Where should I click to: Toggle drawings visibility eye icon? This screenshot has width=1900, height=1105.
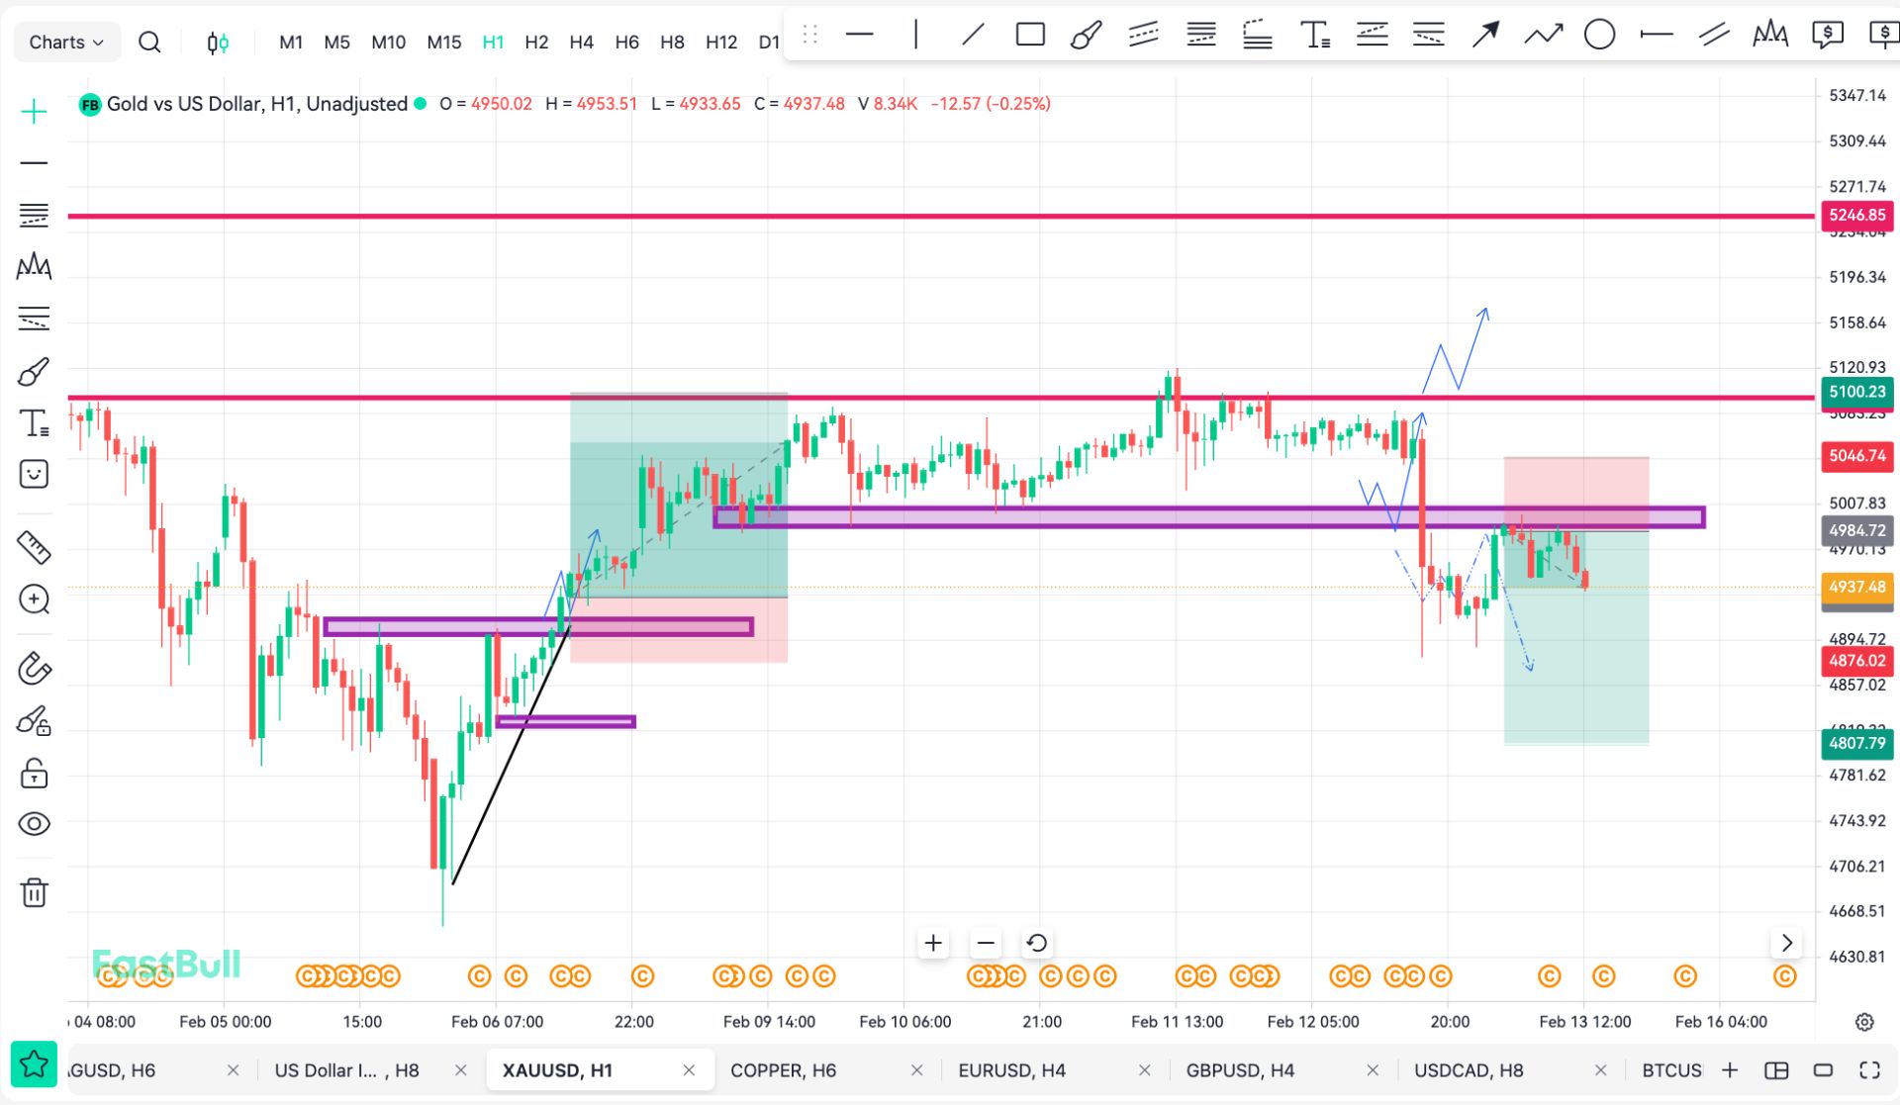34,824
